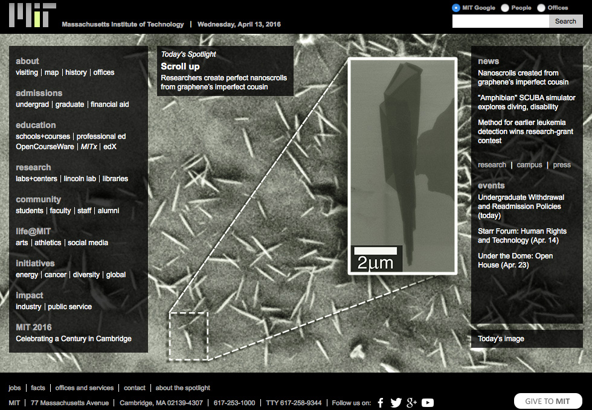Image resolution: width=592 pixels, height=410 pixels.
Task: Open MIT's YouTube icon
Action: click(x=428, y=403)
